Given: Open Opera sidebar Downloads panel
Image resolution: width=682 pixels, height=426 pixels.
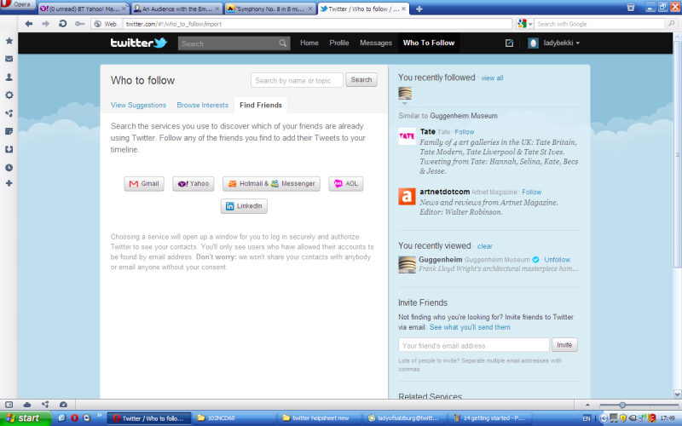Looking at the screenshot, I should point(9,149).
